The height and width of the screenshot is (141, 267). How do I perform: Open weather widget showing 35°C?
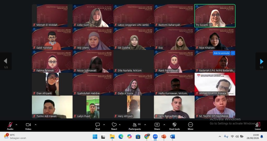pos(15,136)
